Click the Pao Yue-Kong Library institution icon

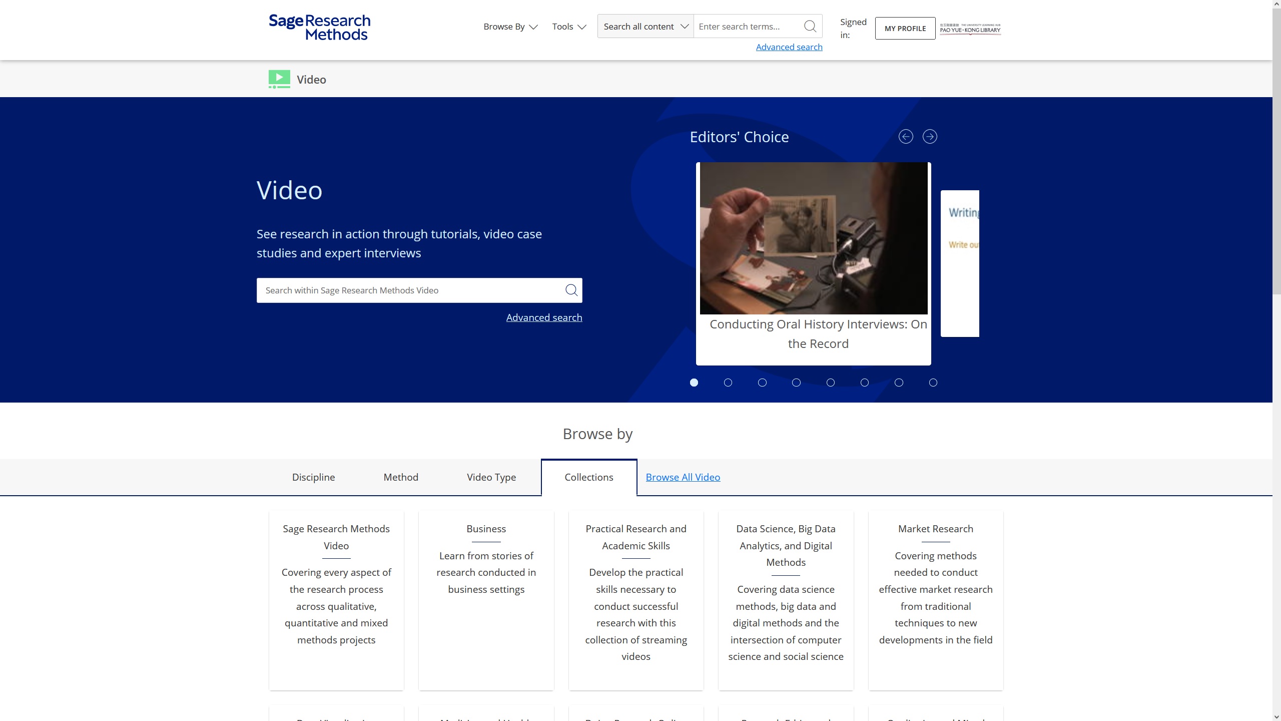970,28
